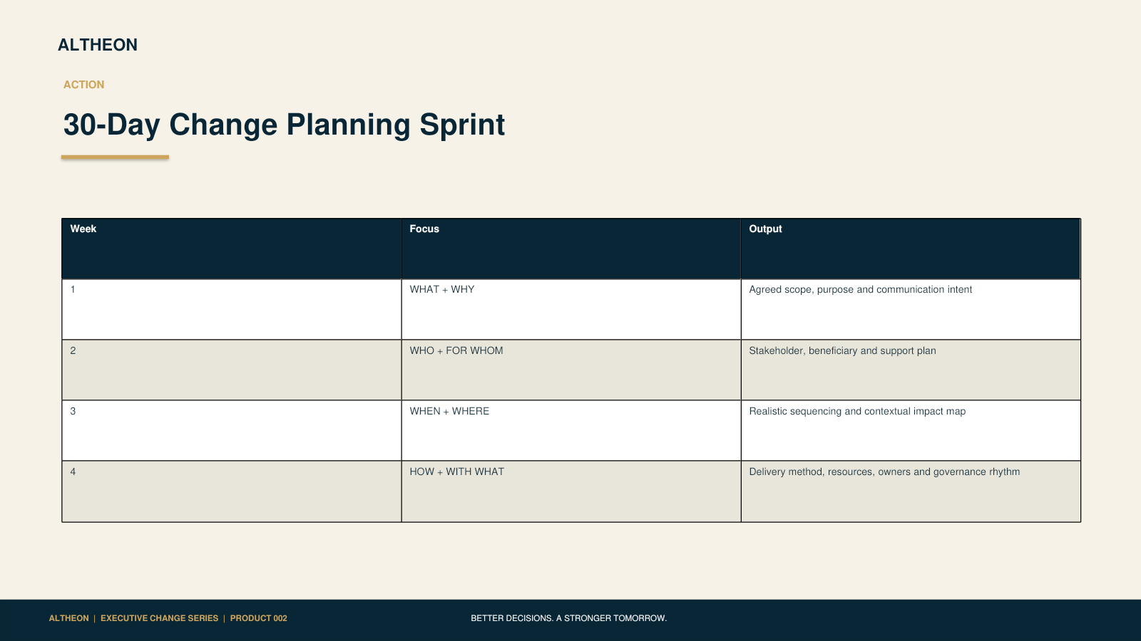Click PRODUCT 002 footer label
This screenshot has width=1141, height=641.
258,618
